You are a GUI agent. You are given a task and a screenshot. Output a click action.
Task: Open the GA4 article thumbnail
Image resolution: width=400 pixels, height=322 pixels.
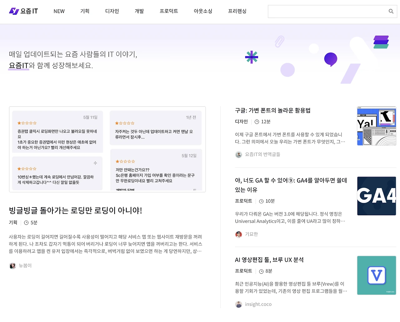click(377, 196)
